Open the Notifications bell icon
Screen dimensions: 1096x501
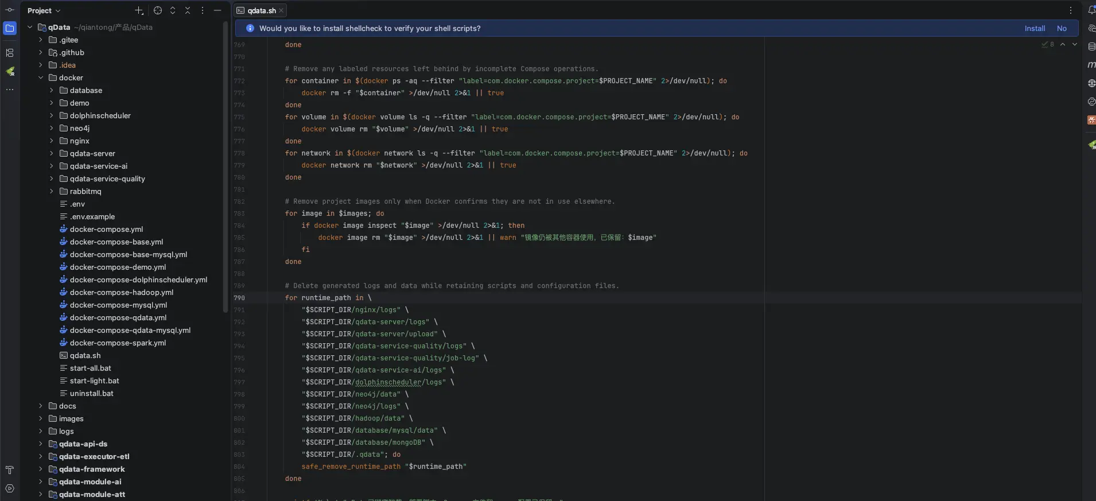point(1091,10)
